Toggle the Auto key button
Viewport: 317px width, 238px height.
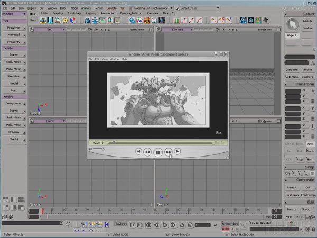click(226, 229)
